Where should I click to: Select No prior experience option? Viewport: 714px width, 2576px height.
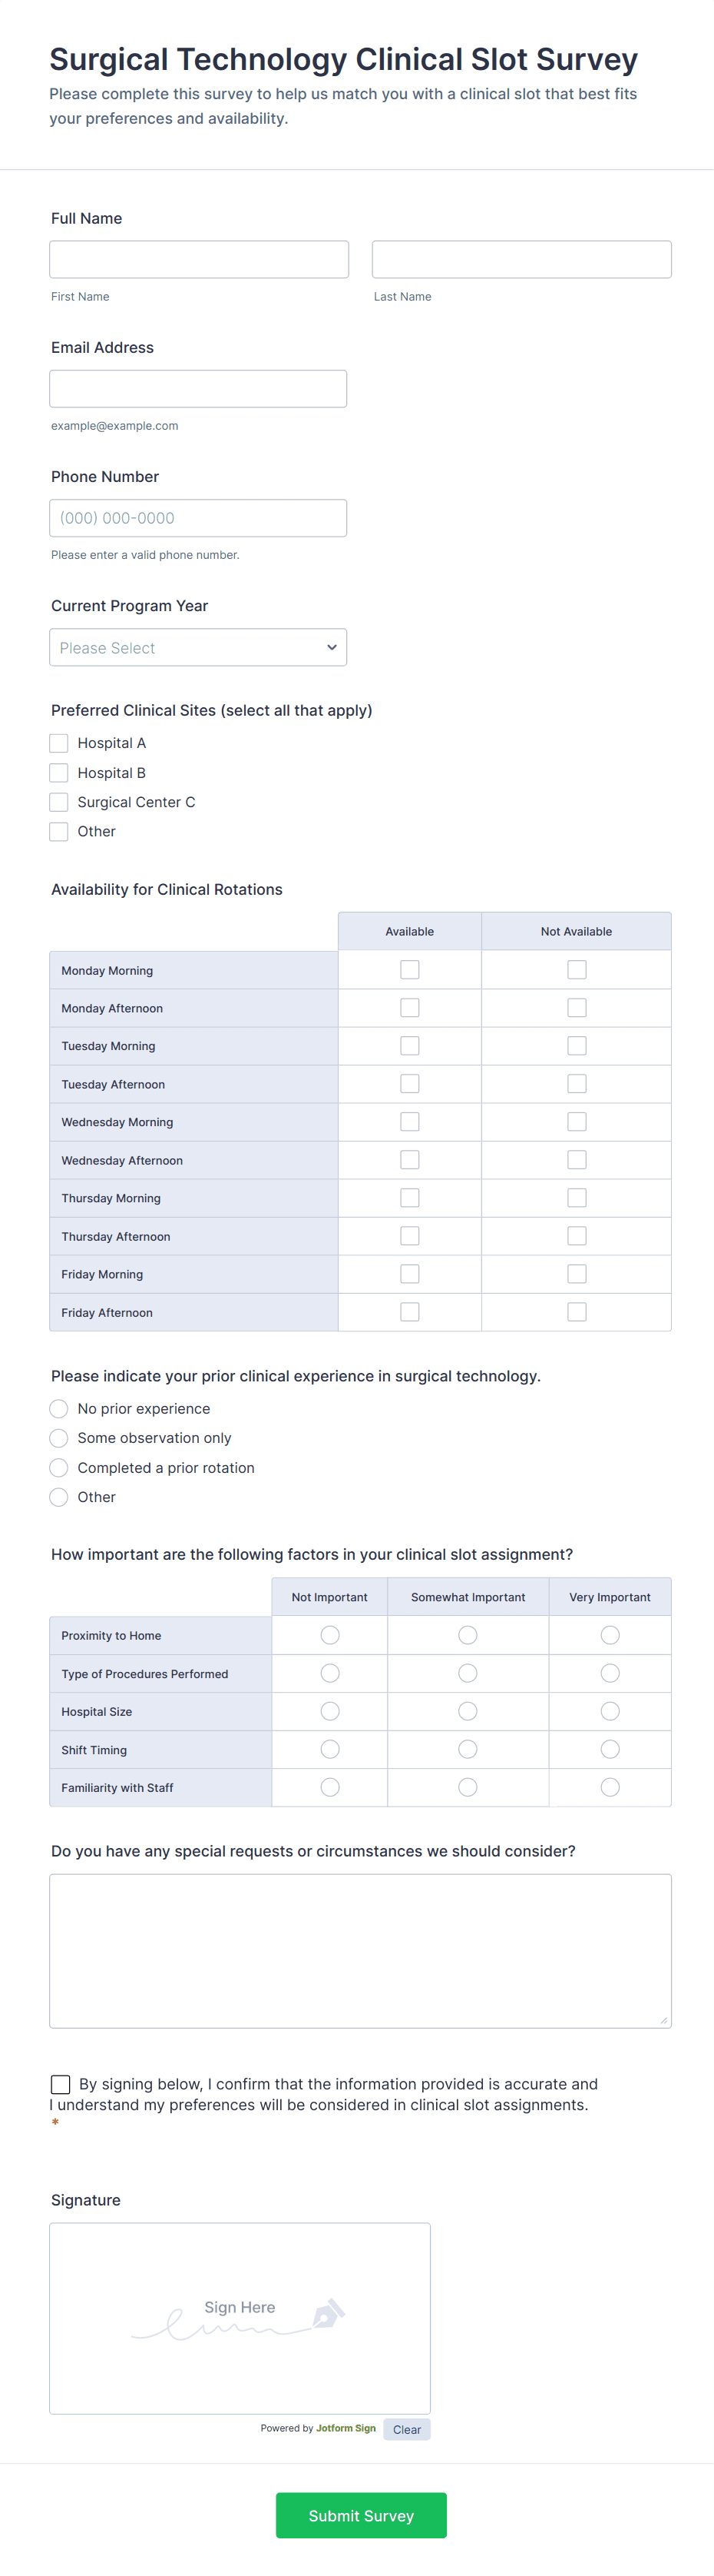coord(59,1409)
